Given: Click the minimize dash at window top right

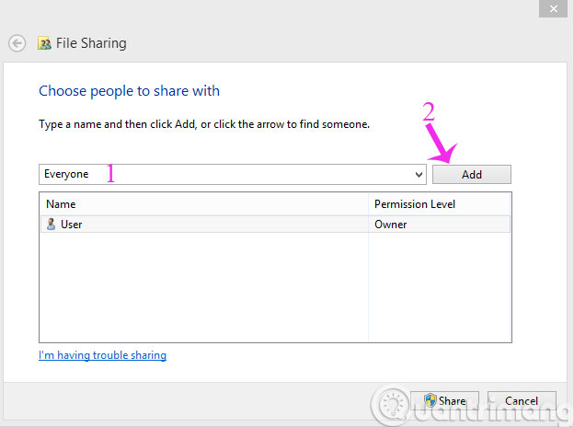Looking at the screenshot, I should point(551,9).
